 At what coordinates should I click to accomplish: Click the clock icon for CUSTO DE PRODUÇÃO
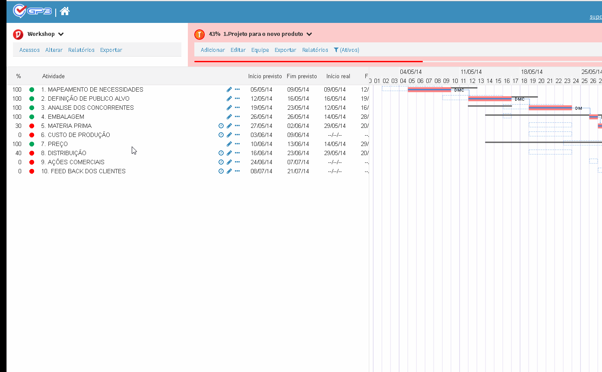point(221,135)
